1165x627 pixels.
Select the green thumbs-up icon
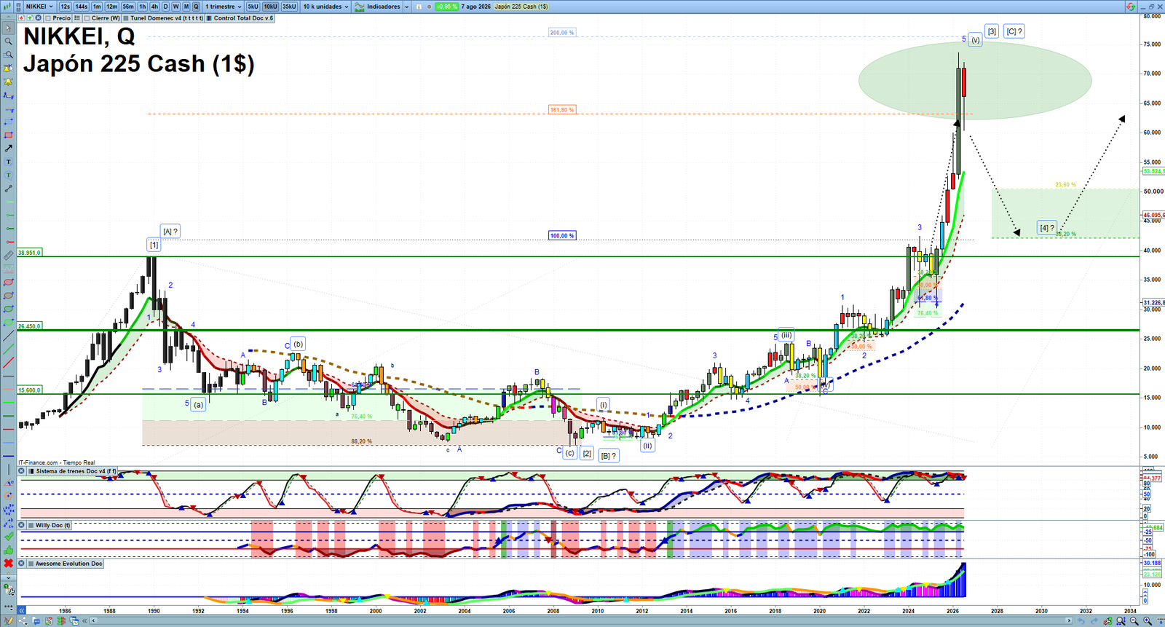tap(8, 549)
